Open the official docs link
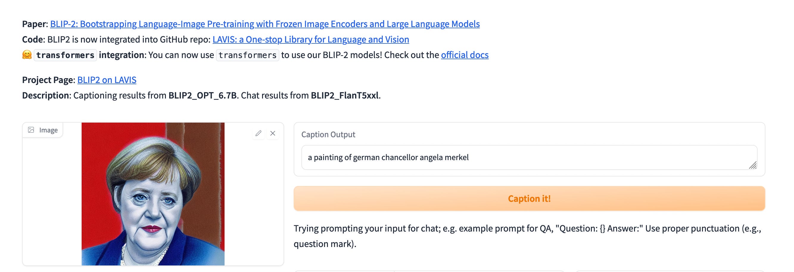794x272 pixels. [465, 55]
